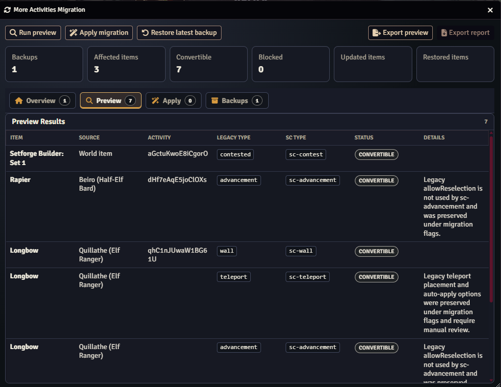Click the magic wand icon on the Apply tab
Screen dimensions: 501x387
(155, 100)
